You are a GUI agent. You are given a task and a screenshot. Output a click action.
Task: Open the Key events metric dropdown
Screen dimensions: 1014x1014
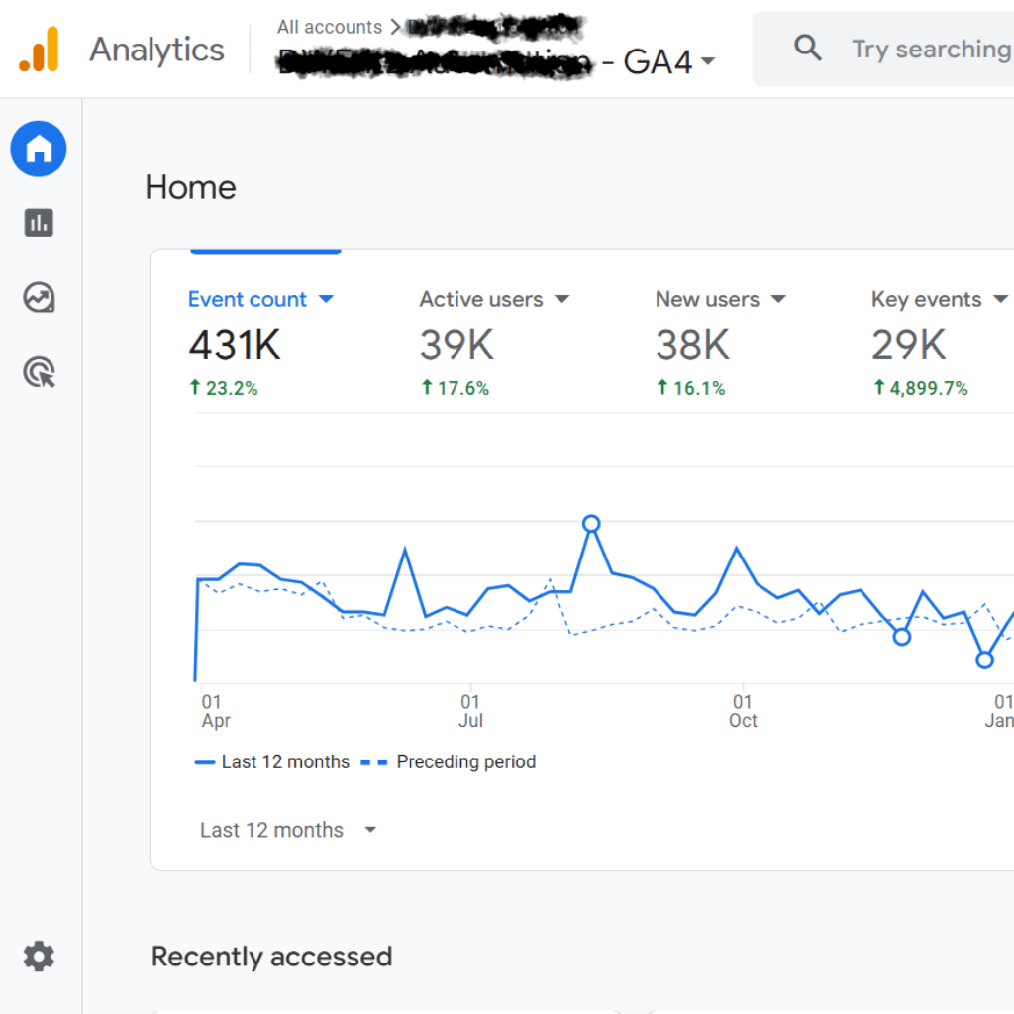click(1002, 299)
